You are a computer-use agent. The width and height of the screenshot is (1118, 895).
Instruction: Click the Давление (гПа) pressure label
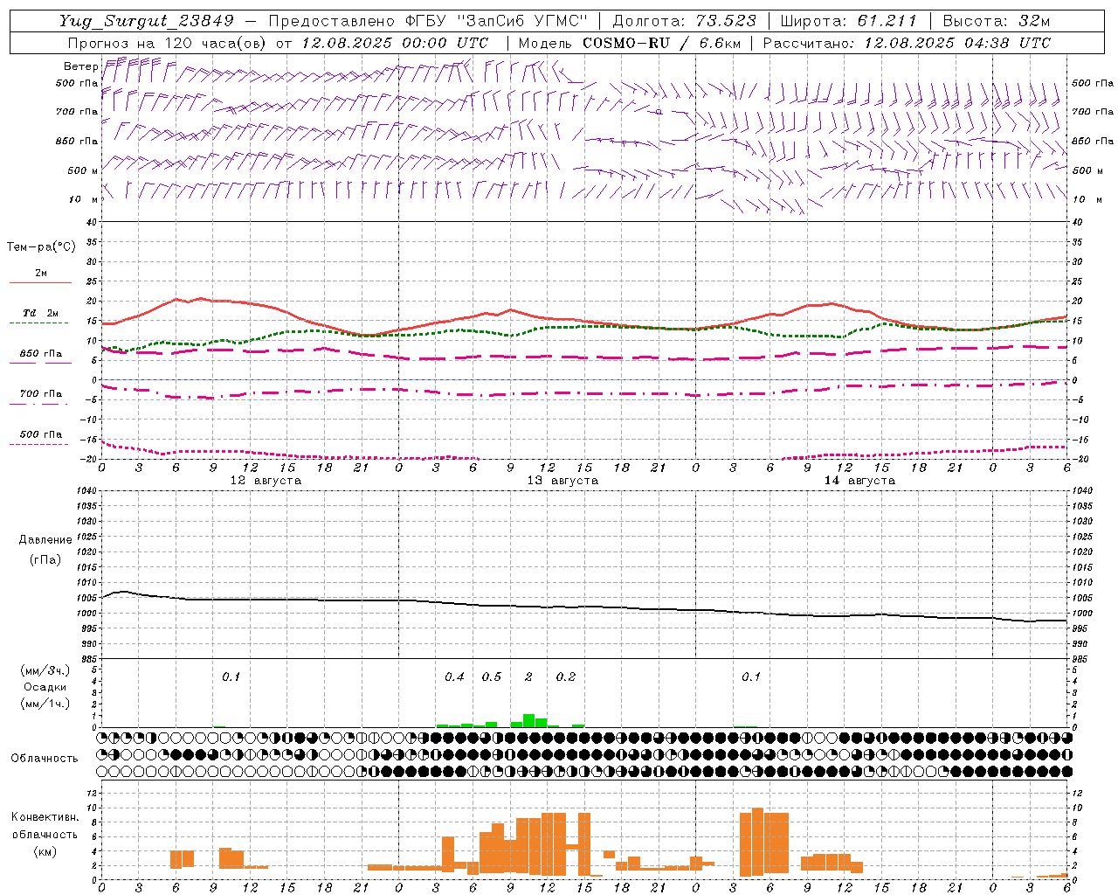45,549
